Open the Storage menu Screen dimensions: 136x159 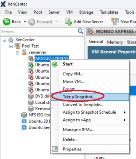86,12
